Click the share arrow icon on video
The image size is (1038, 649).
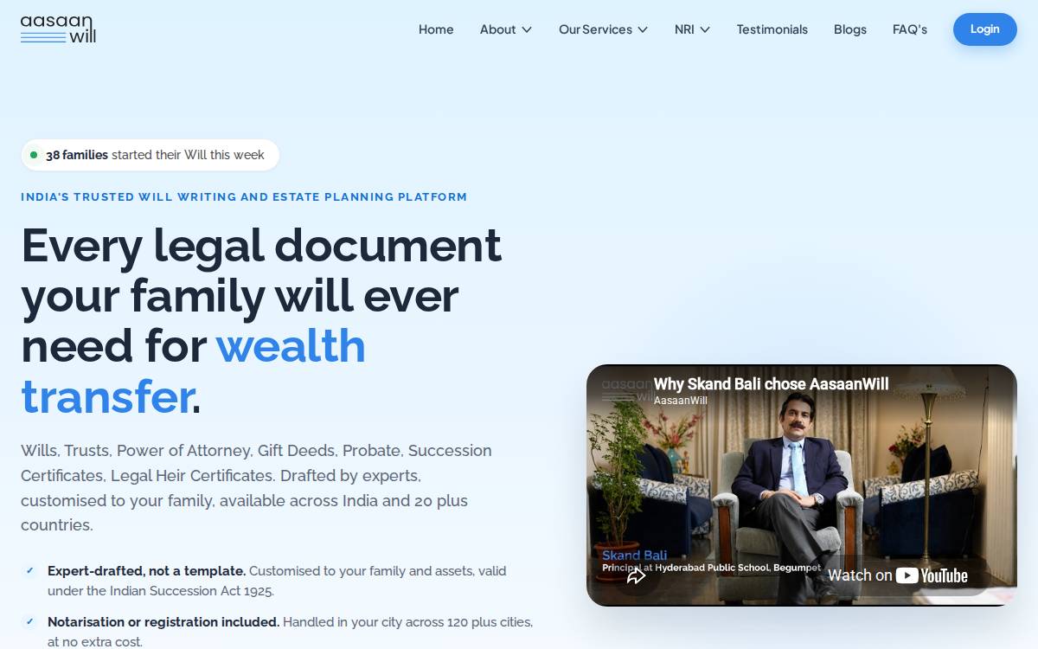click(637, 575)
